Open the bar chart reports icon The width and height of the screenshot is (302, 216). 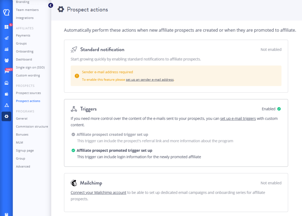6,49
